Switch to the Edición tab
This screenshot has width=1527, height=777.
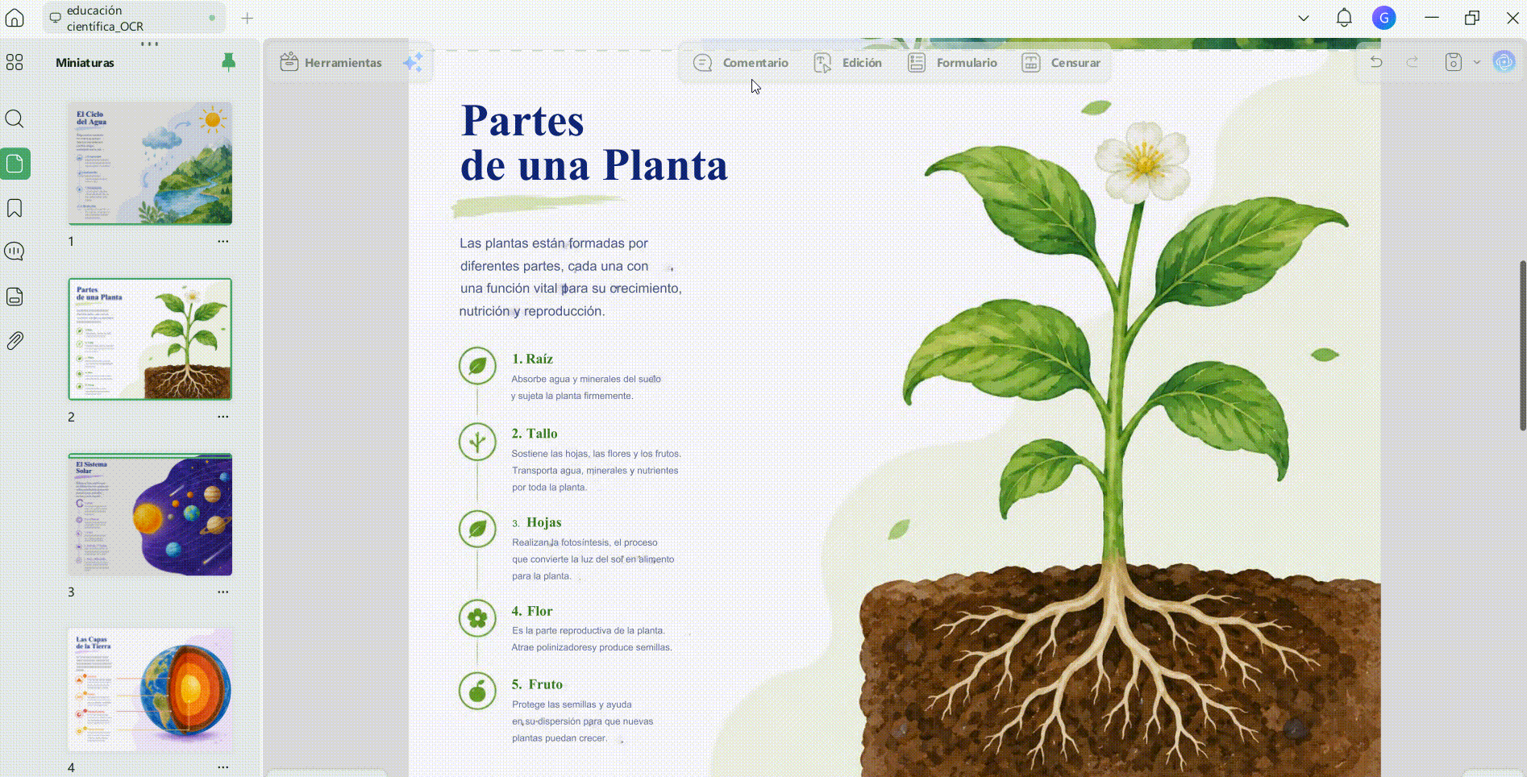tap(847, 62)
